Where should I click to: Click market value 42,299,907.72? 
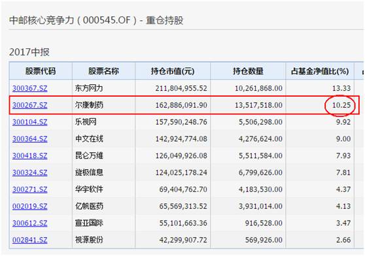[x=183, y=240]
